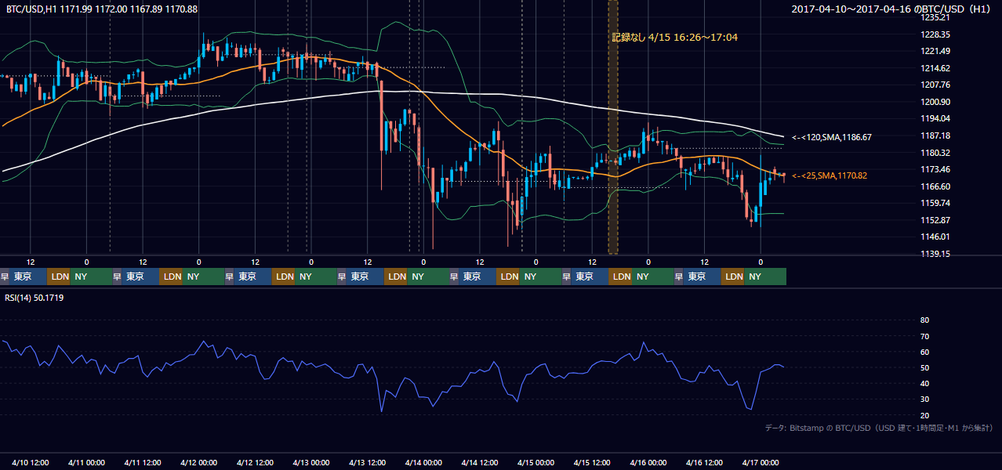The width and height of the screenshot is (1002, 470).
Task: Click the 4/16 12:00 date label
Action: [x=705, y=462]
